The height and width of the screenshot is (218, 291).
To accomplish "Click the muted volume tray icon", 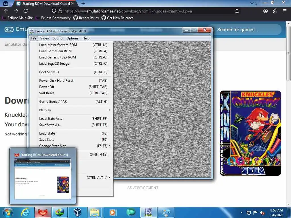I will point(262,213).
